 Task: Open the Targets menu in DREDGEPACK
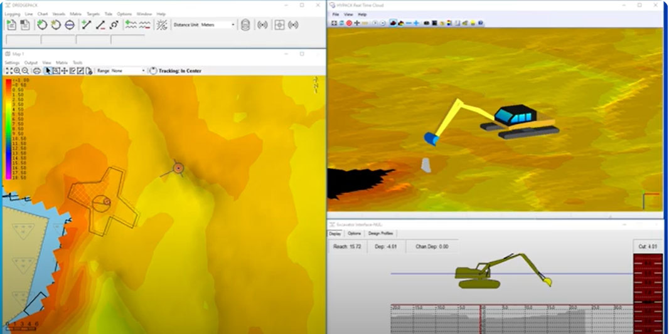coord(93,13)
